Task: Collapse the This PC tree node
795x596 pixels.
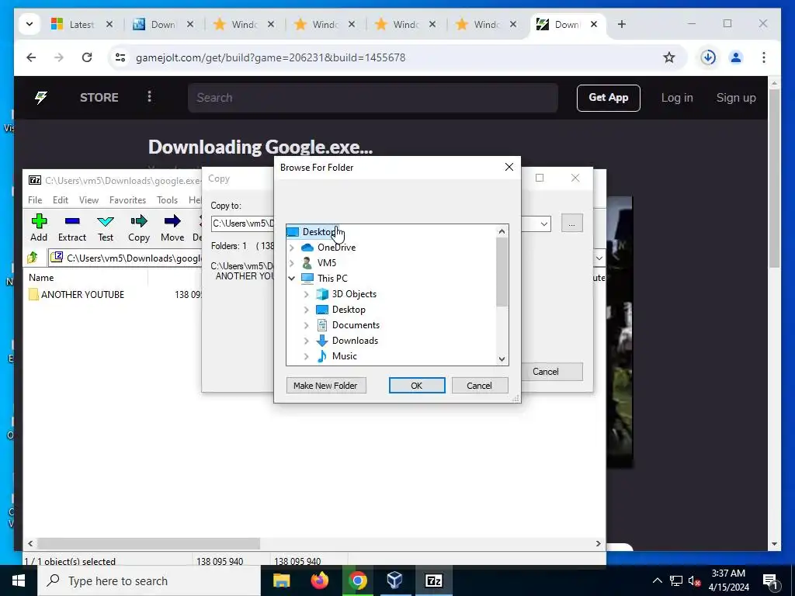Action: click(292, 279)
